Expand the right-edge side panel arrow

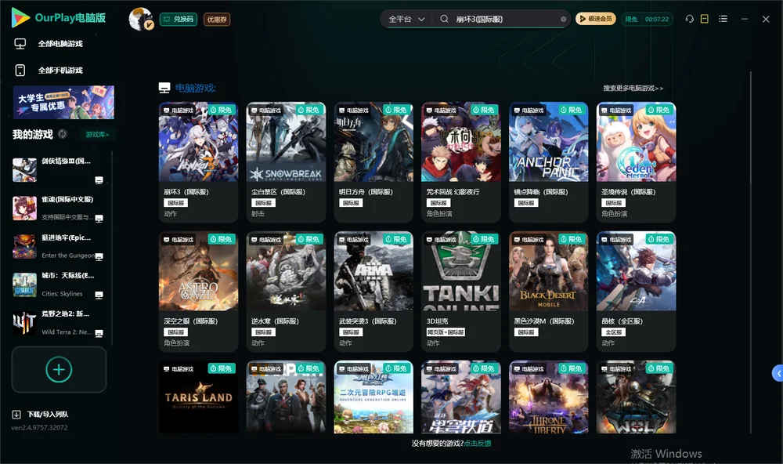tap(778, 374)
